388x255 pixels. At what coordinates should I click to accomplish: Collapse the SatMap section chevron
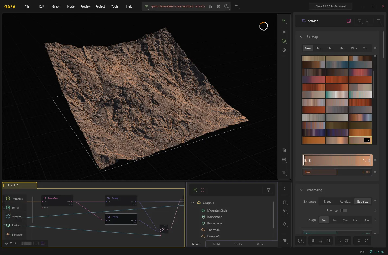(x=301, y=37)
